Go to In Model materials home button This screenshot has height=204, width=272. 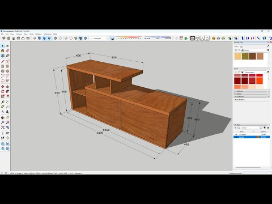[x=243, y=50]
